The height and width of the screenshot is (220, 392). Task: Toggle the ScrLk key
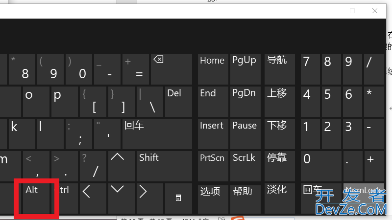245,166
